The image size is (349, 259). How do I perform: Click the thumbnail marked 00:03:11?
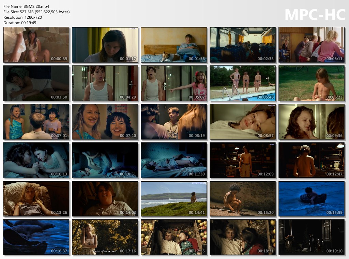tap(312, 45)
